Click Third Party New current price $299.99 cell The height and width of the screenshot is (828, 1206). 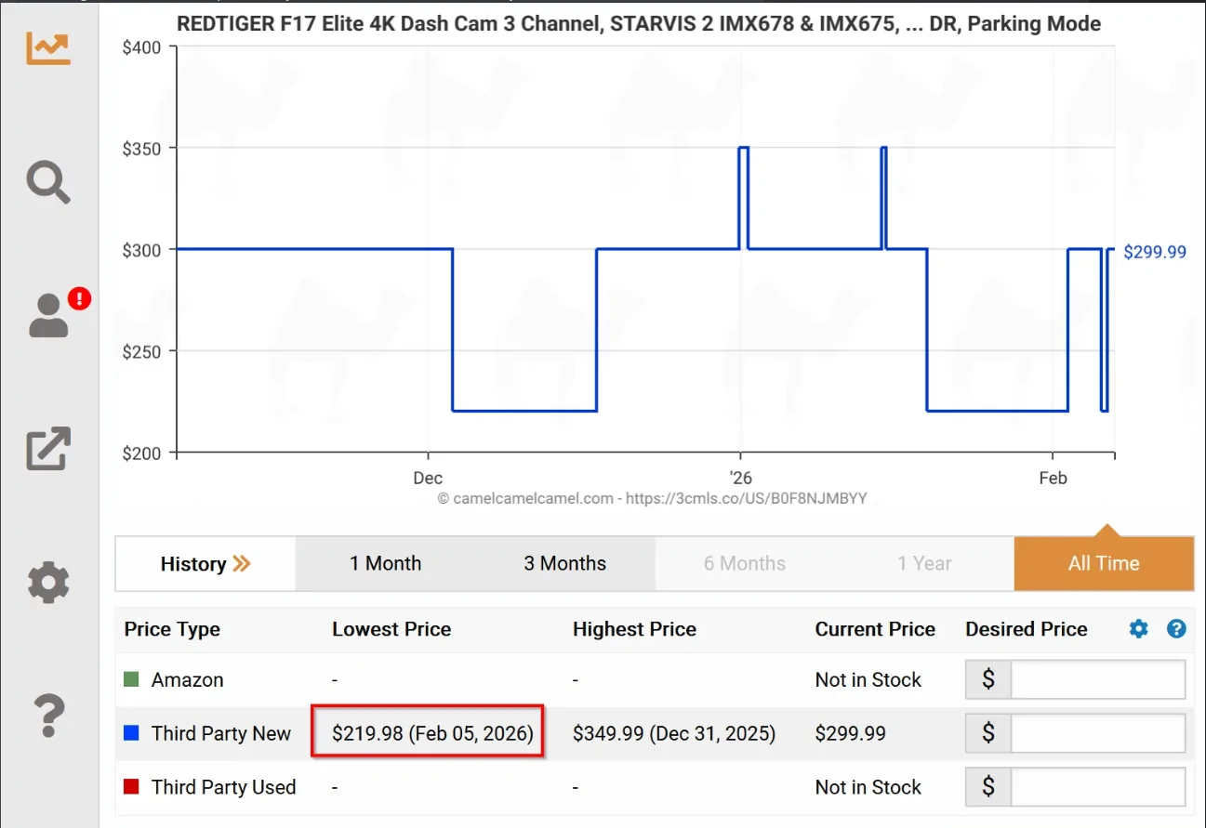tap(851, 733)
